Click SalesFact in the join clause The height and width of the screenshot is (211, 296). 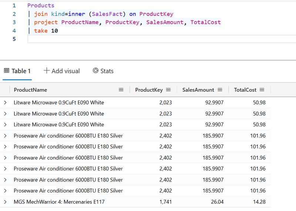pyautogui.click(x=107, y=14)
